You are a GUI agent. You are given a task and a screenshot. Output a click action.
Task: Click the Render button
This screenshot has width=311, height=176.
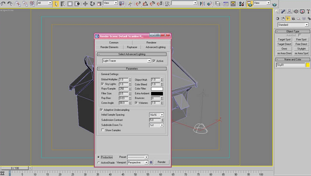tap(162, 162)
